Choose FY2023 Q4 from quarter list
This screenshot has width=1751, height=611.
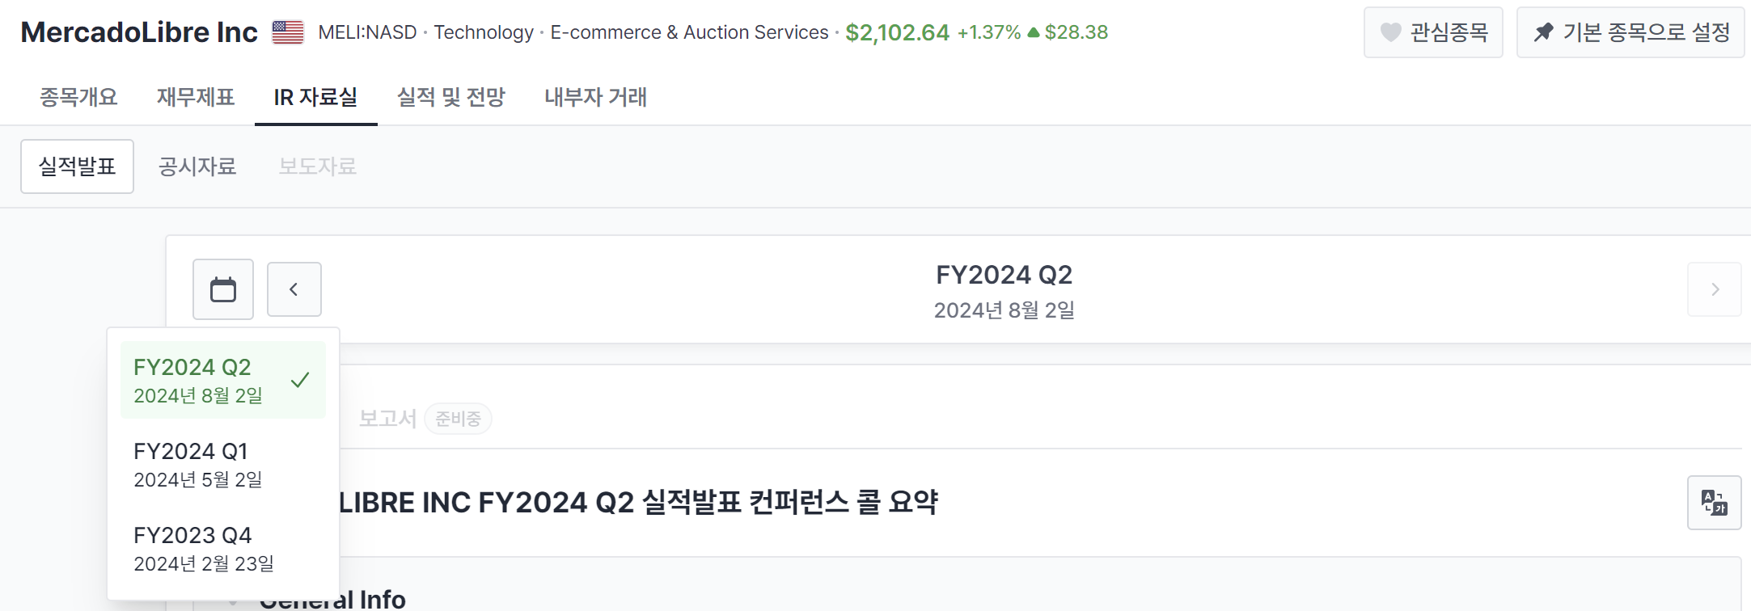[x=203, y=548]
